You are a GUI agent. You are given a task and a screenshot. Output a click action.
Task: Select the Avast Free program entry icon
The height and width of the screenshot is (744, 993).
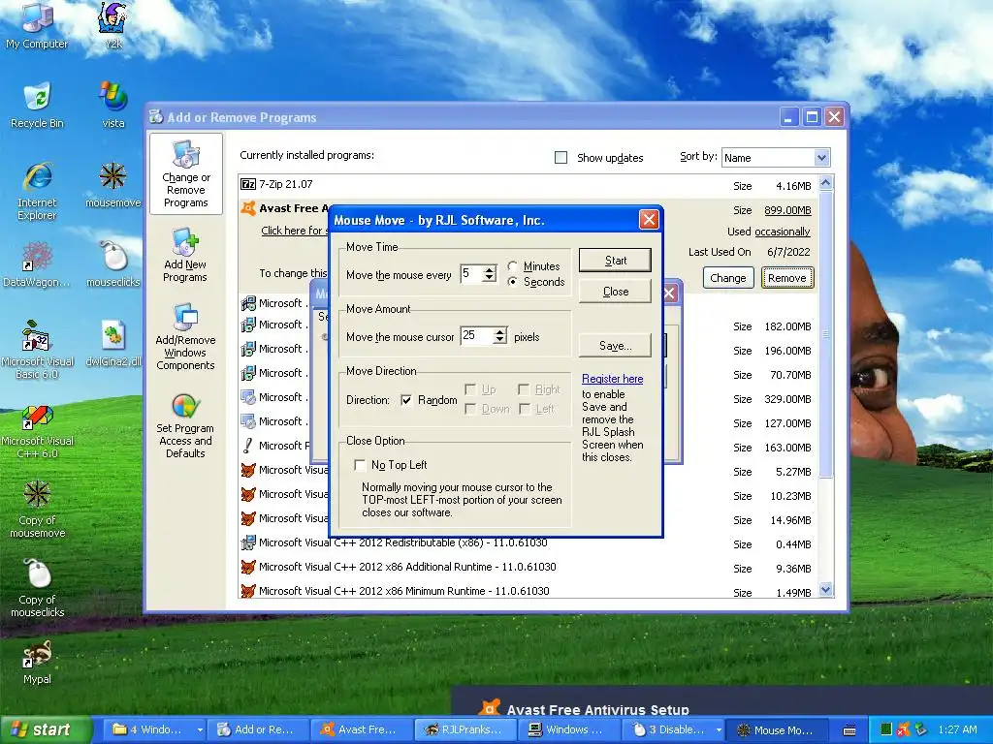[x=248, y=208]
